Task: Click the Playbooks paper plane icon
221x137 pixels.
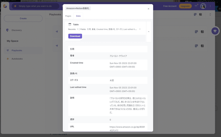Action: 8,50
